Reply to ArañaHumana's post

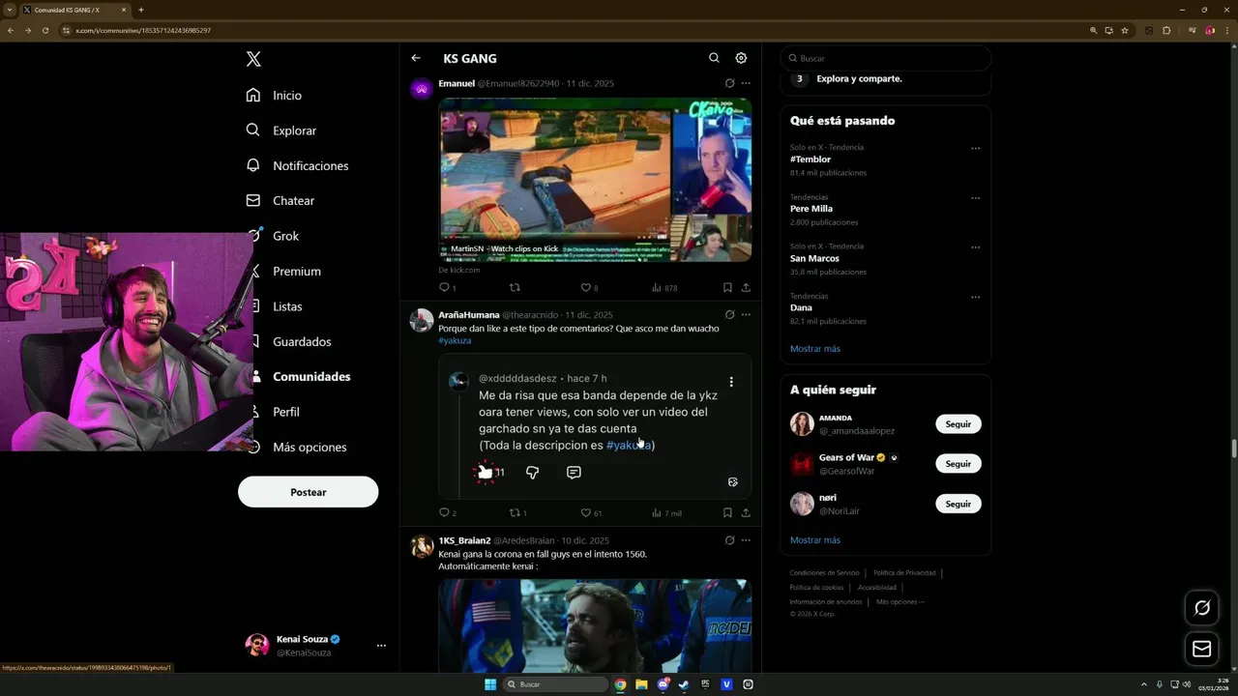[445, 512]
